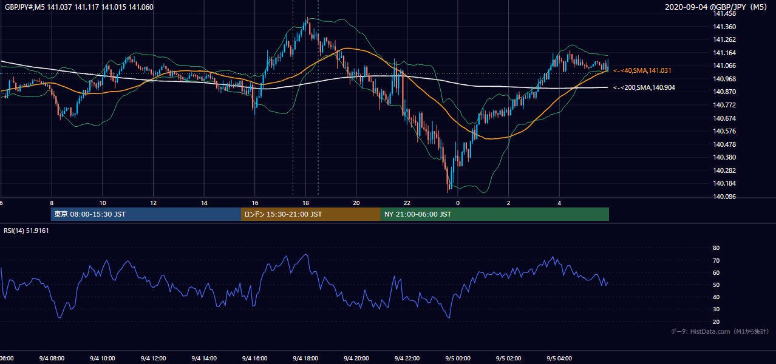The width and height of the screenshot is (776, 364).
Task: Select the 東京 08:00-15:30 JST session bar
Action: pyautogui.click(x=146, y=214)
